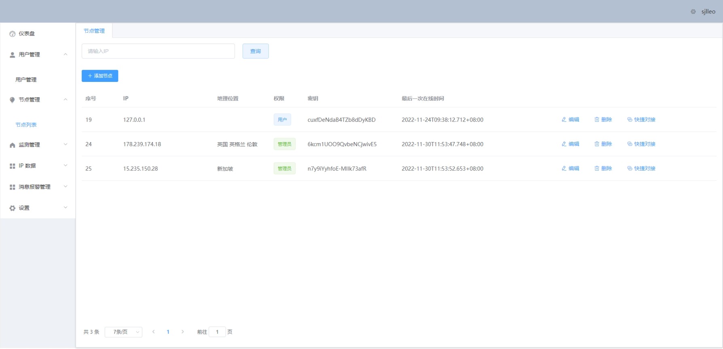The image size is (723, 349).
Task: Click the 地理位置 column header
Action: [228, 98]
